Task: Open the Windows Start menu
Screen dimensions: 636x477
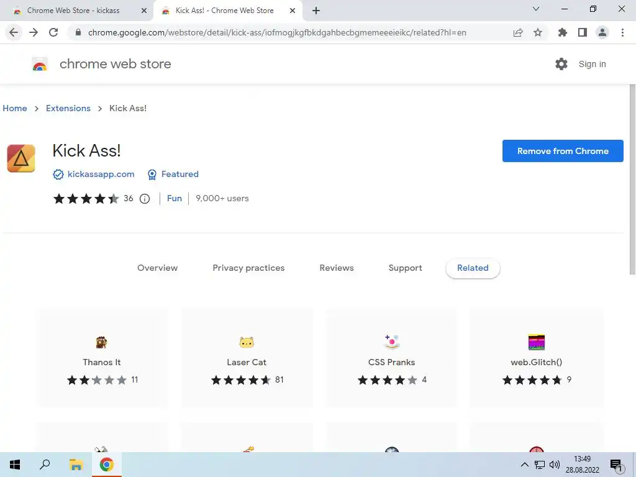Action: tap(15, 465)
